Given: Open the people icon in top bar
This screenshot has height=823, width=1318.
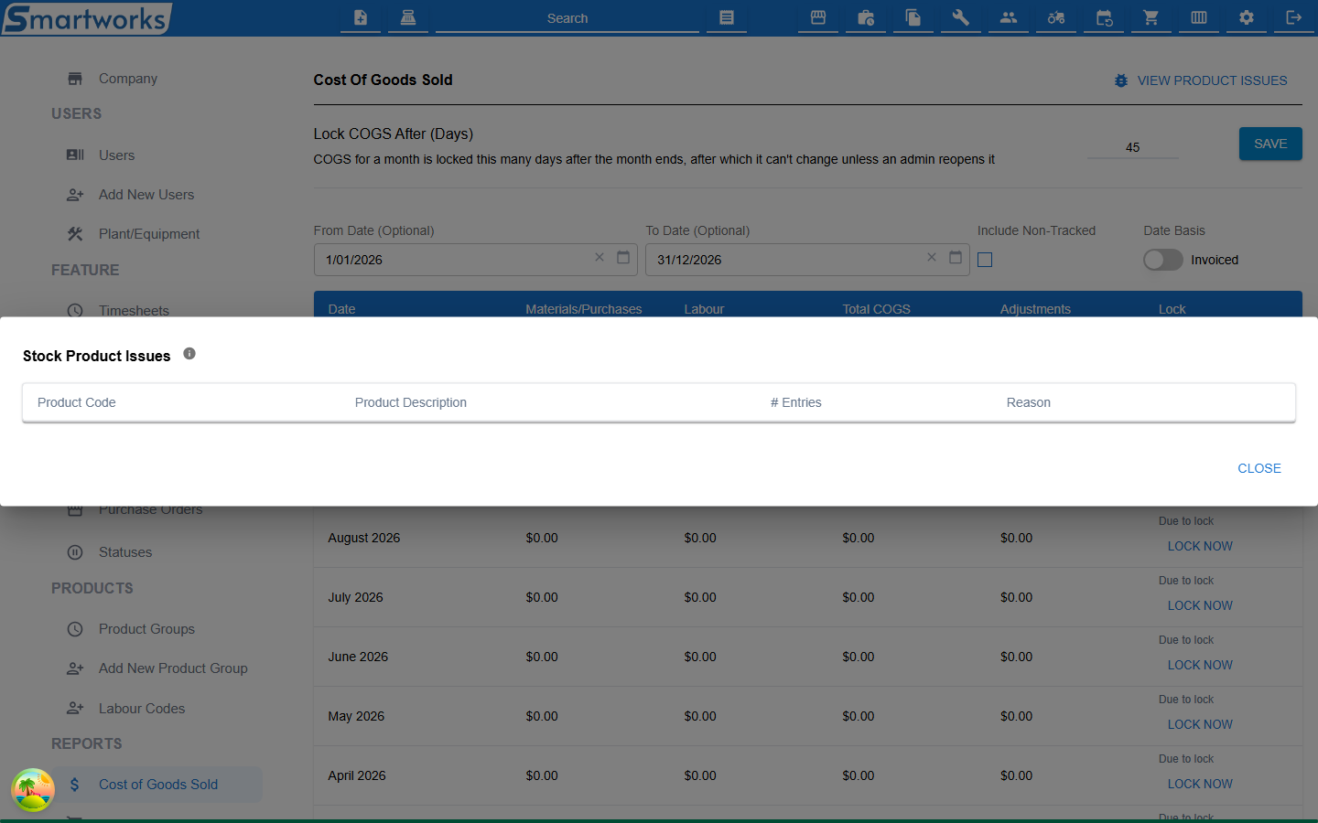Looking at the screenshot, I should pos(1009,17).
